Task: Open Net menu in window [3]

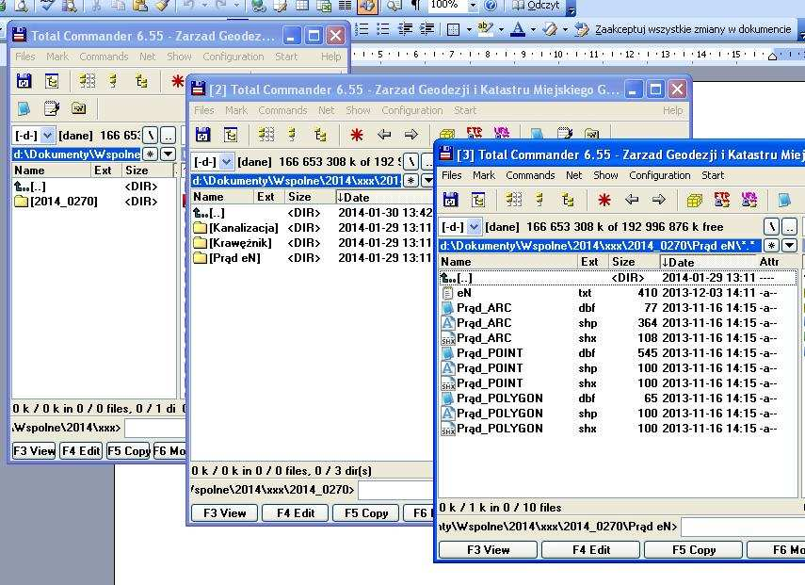Action: pos(574,175)
